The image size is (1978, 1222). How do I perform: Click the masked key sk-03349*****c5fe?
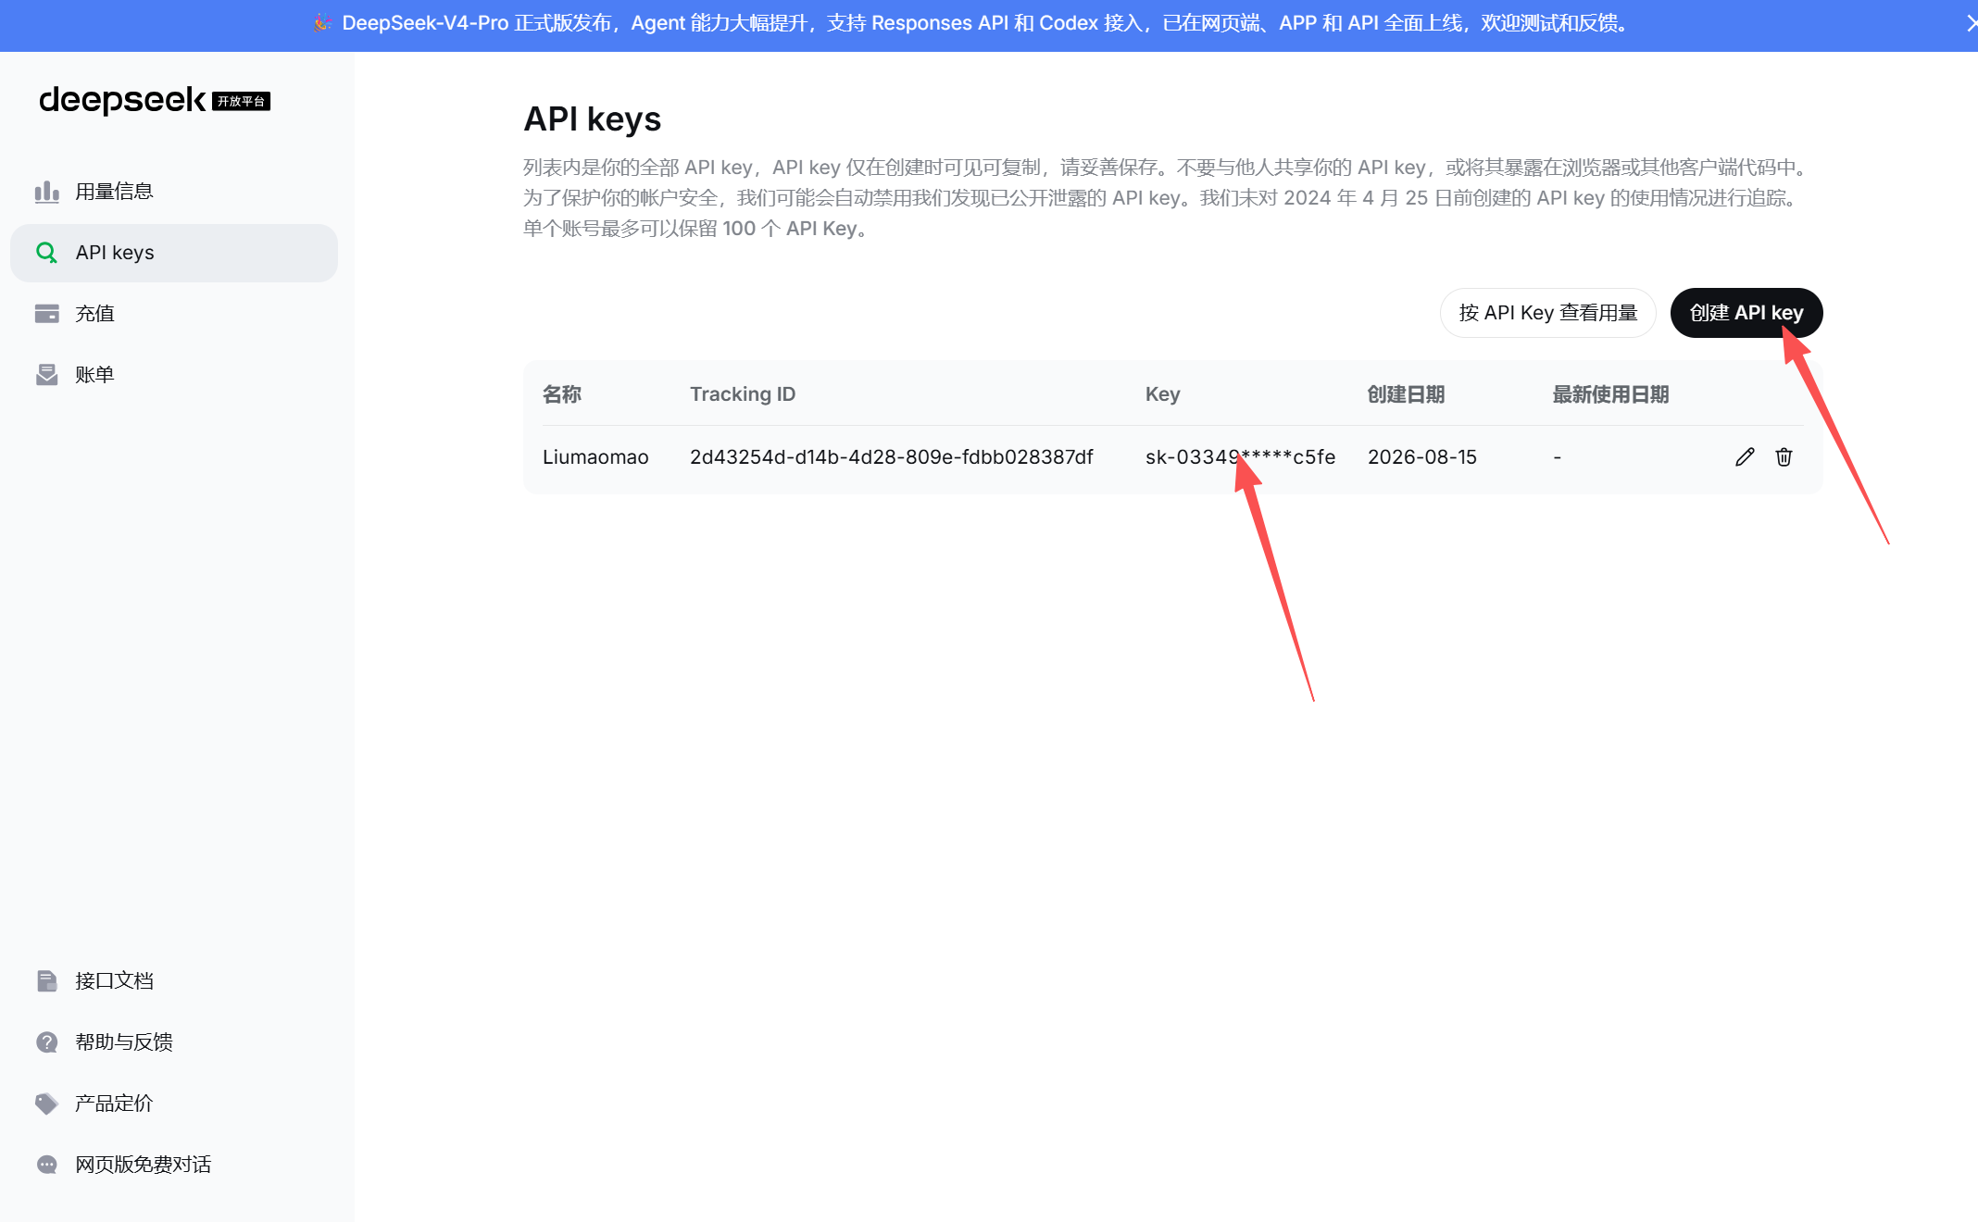point(1240,457)
